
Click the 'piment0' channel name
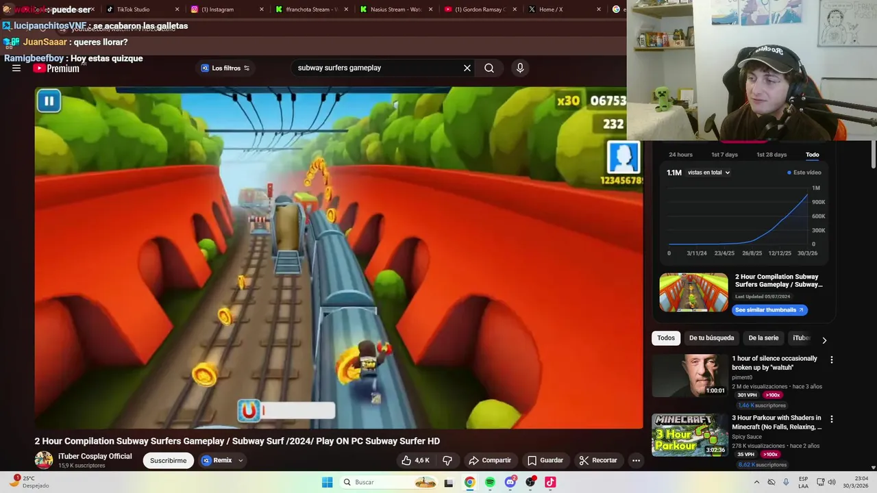742,377
